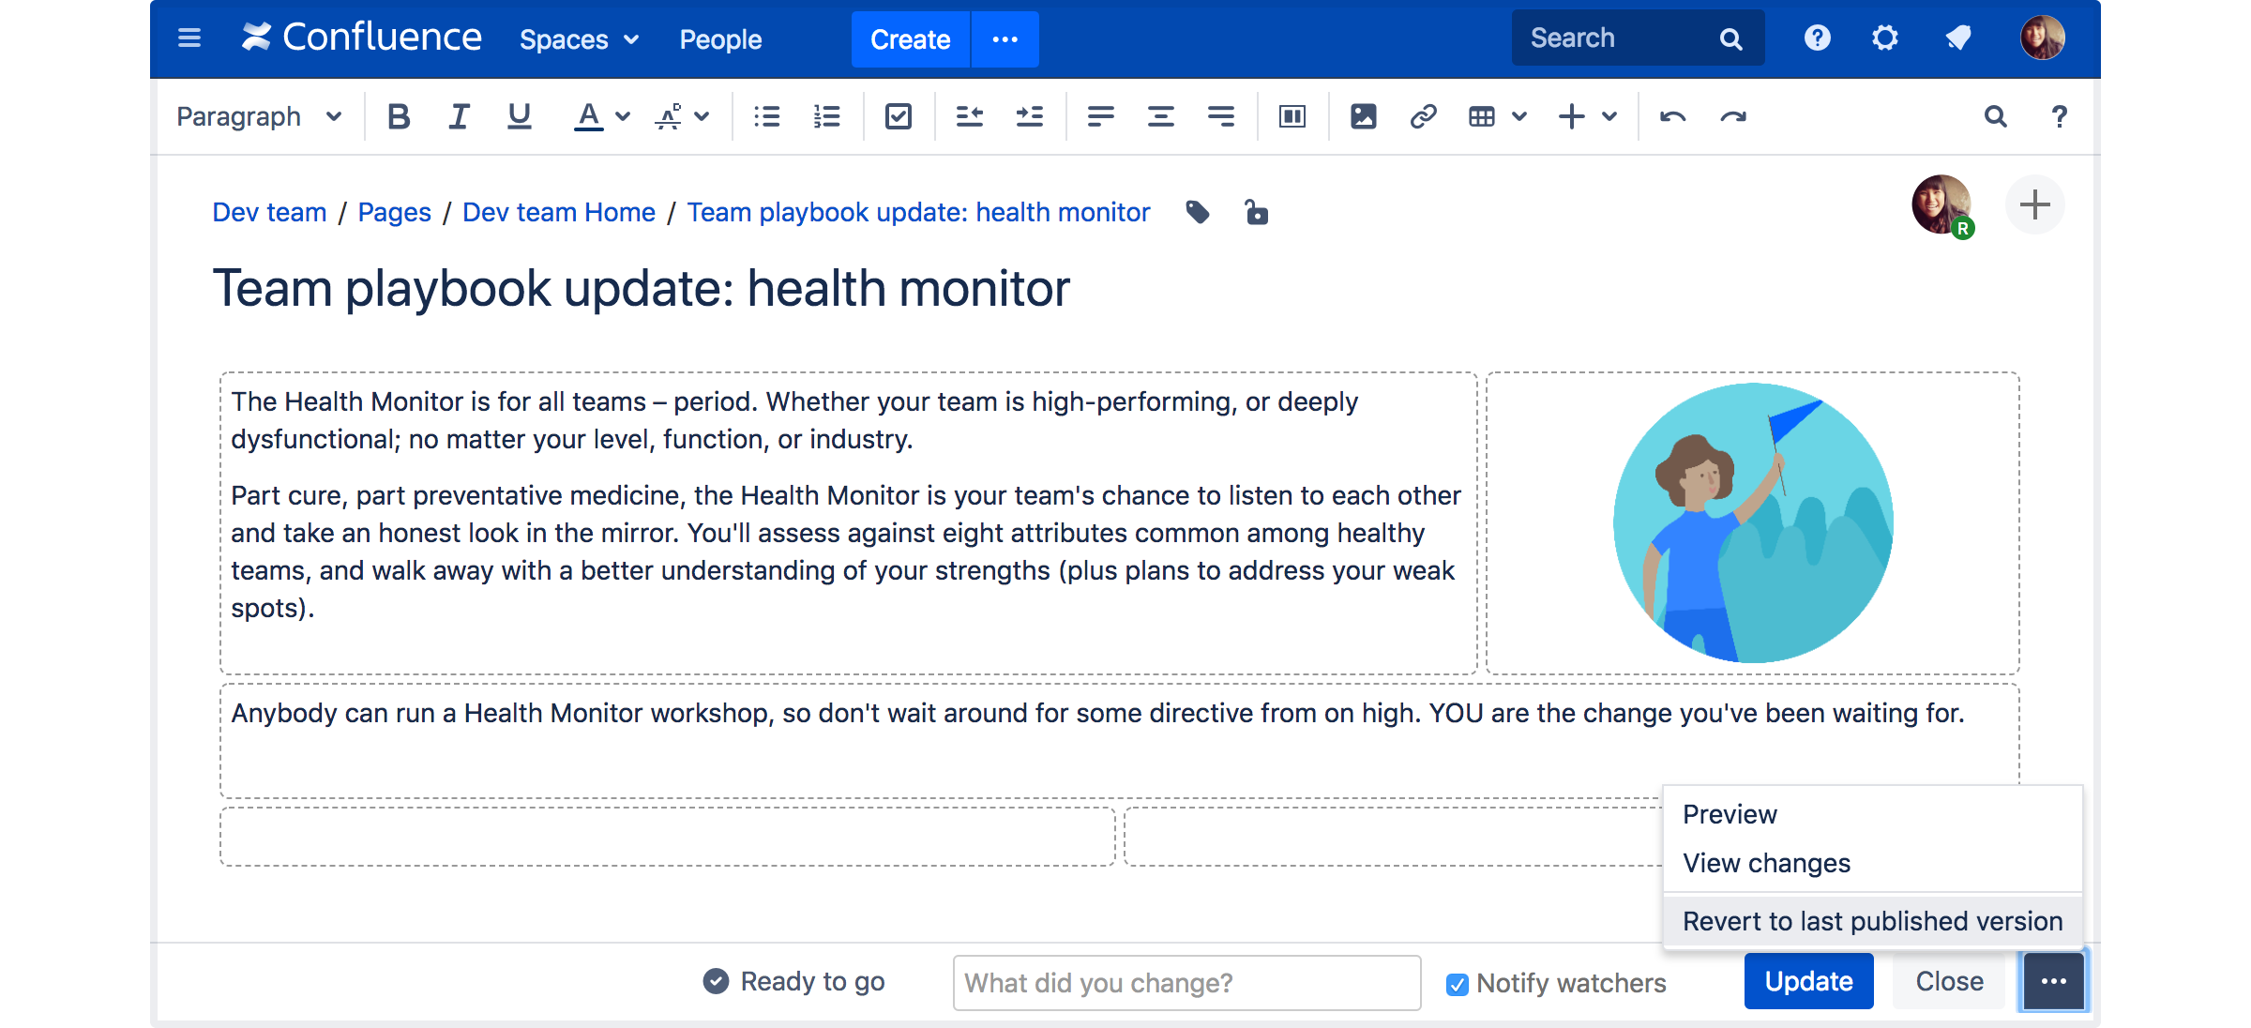Click the collaborator avatar with R badge
This screenshot has height=1028, width=2251.
1942,204
